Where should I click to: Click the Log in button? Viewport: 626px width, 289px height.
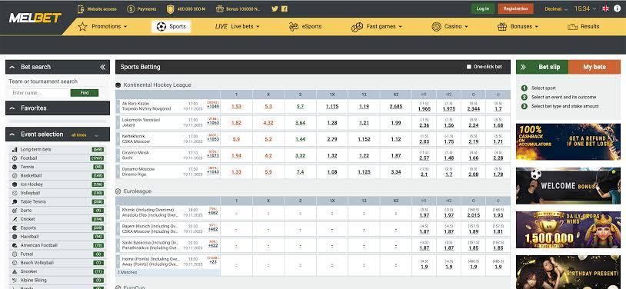[483, 8]
